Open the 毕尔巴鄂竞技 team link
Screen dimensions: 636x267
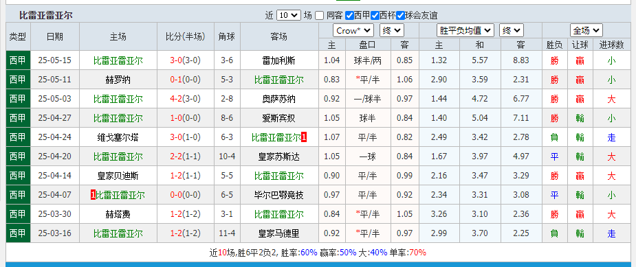279,196
